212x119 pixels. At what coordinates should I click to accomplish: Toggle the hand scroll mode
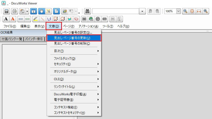tap(42, 11)
